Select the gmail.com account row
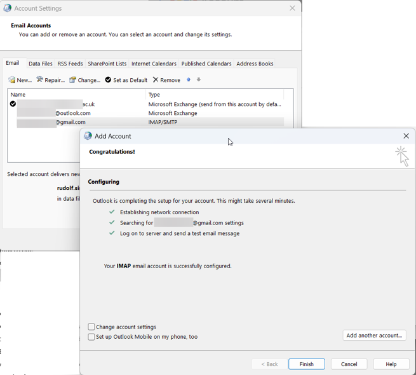416x375 pixels. click(147, 122)
